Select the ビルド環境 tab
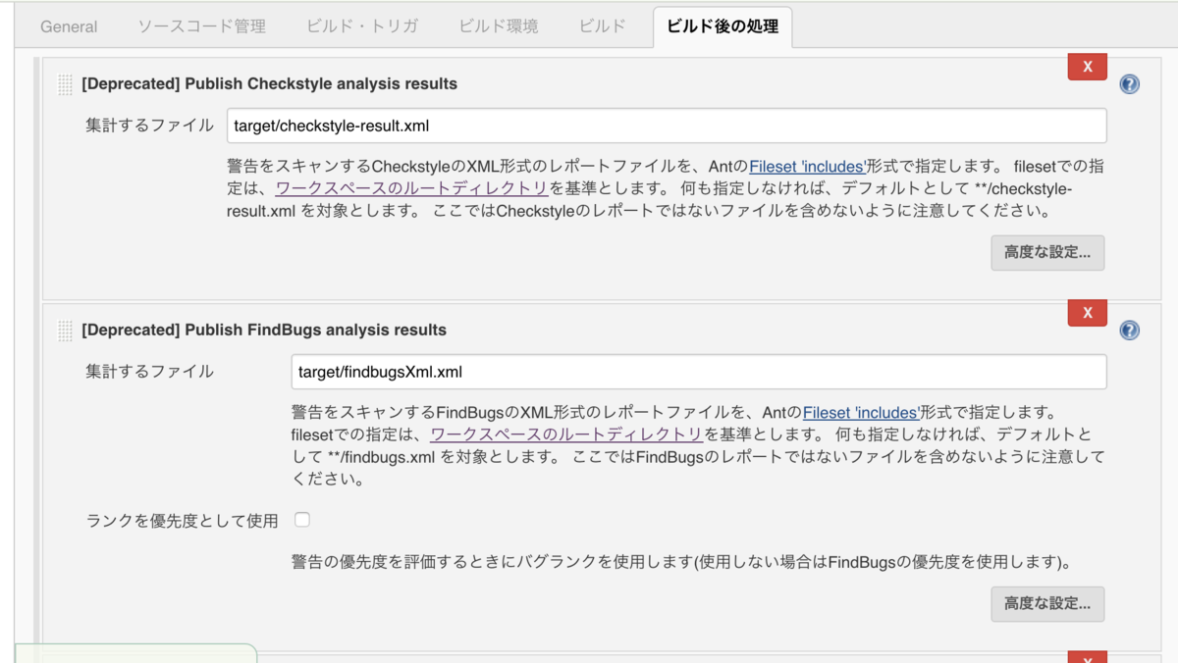 click(499, 26)
